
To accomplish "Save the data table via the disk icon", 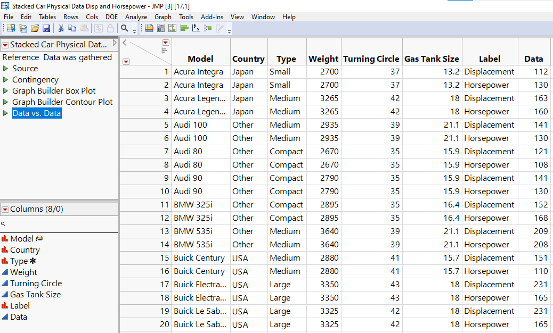I will [x=46, y=28].
